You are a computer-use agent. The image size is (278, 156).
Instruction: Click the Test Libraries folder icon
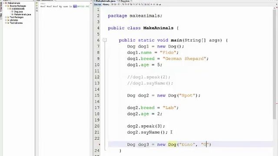coord(8,23)
